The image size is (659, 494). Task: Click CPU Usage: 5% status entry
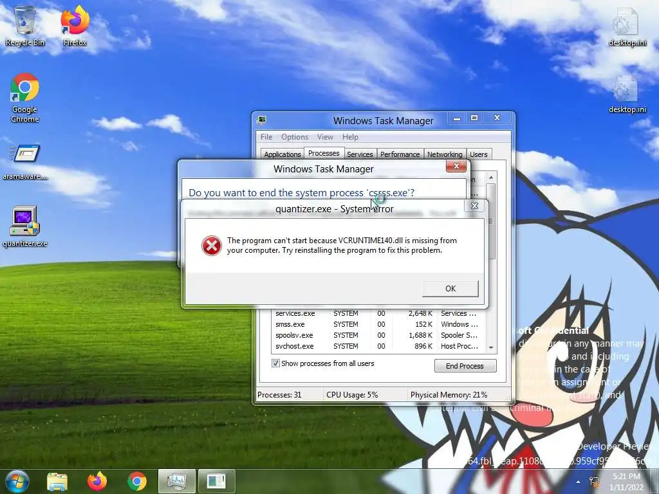pyautogui.click(x=352, y=395)
